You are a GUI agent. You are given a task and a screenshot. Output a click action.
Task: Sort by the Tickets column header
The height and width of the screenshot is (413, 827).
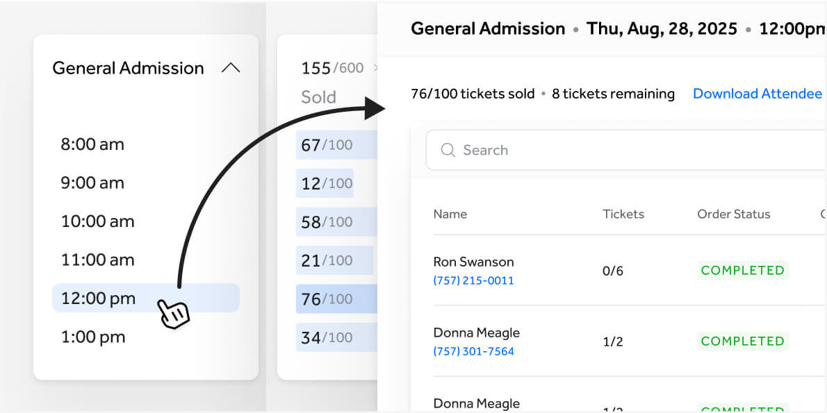tap(623, 214)
